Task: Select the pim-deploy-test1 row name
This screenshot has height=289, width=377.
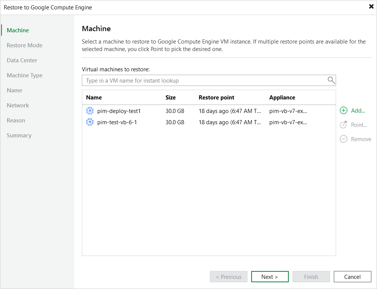Action: (x=119, y=111)
